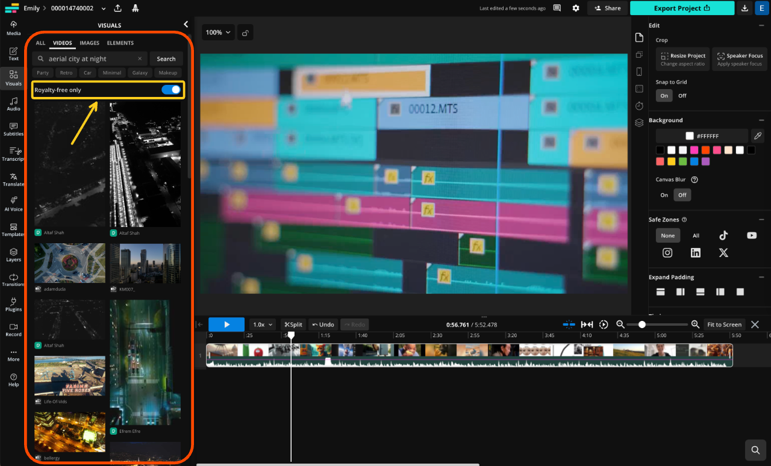Split the clip with Split button

pyautogui.click(x=293, y=325)
